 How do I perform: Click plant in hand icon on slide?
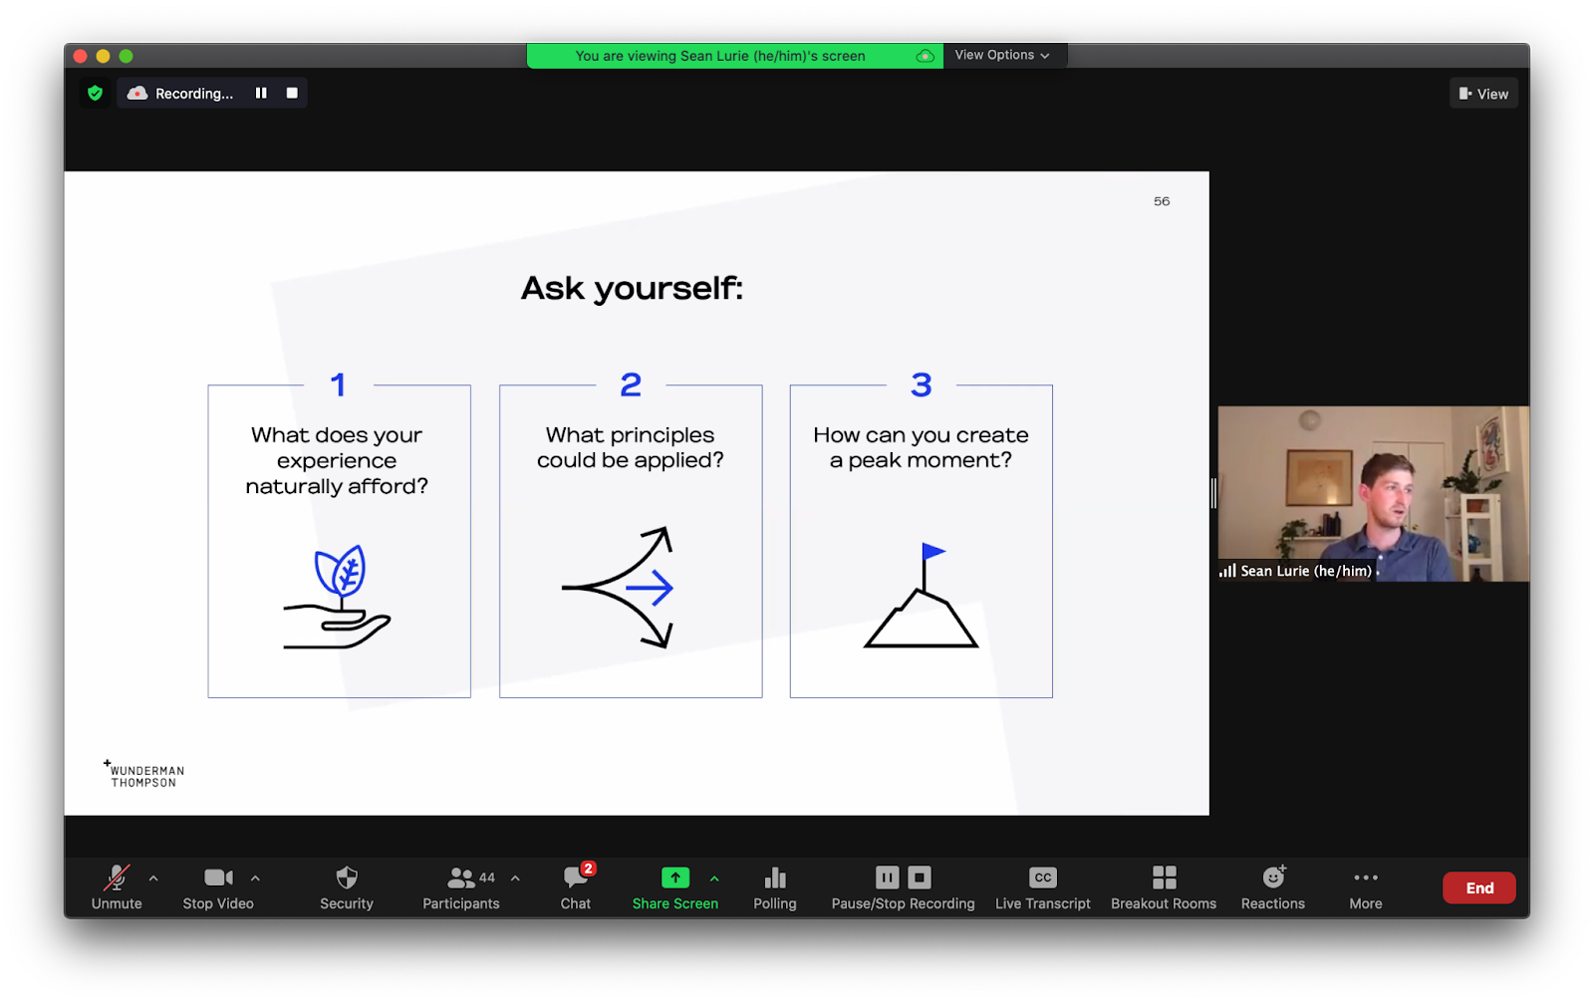pos(337,597)
